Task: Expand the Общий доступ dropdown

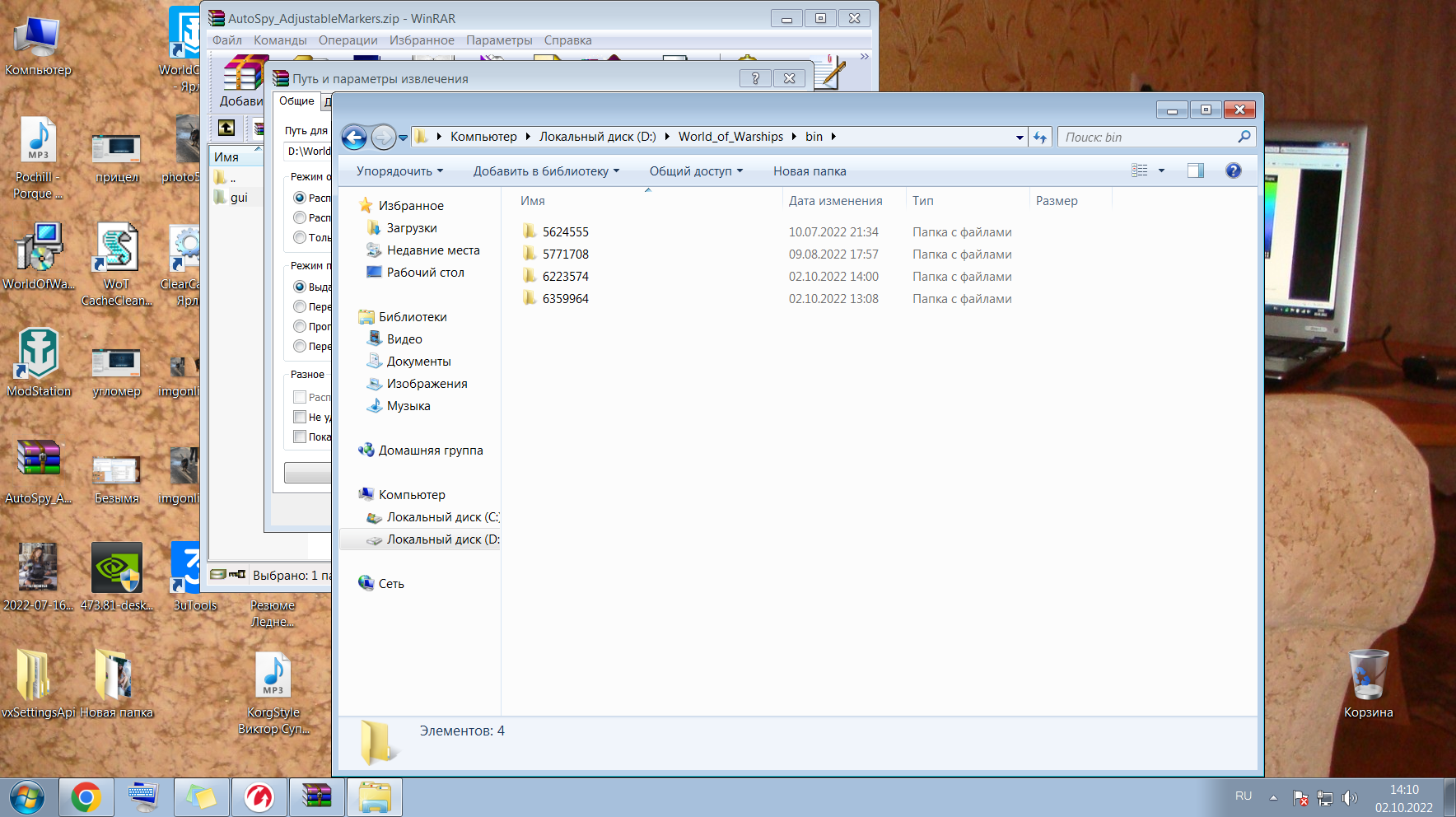Action: point(696,171)
